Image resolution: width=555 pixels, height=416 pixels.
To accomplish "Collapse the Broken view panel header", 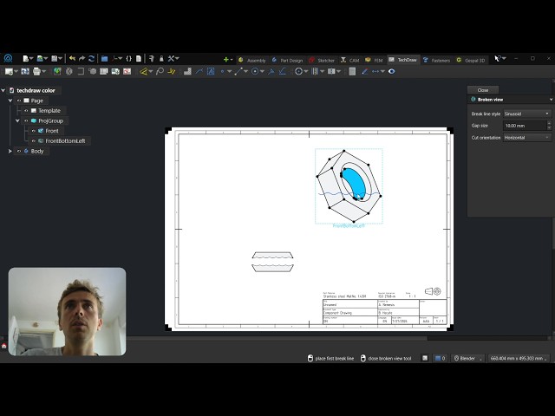I will coord(551,100).
